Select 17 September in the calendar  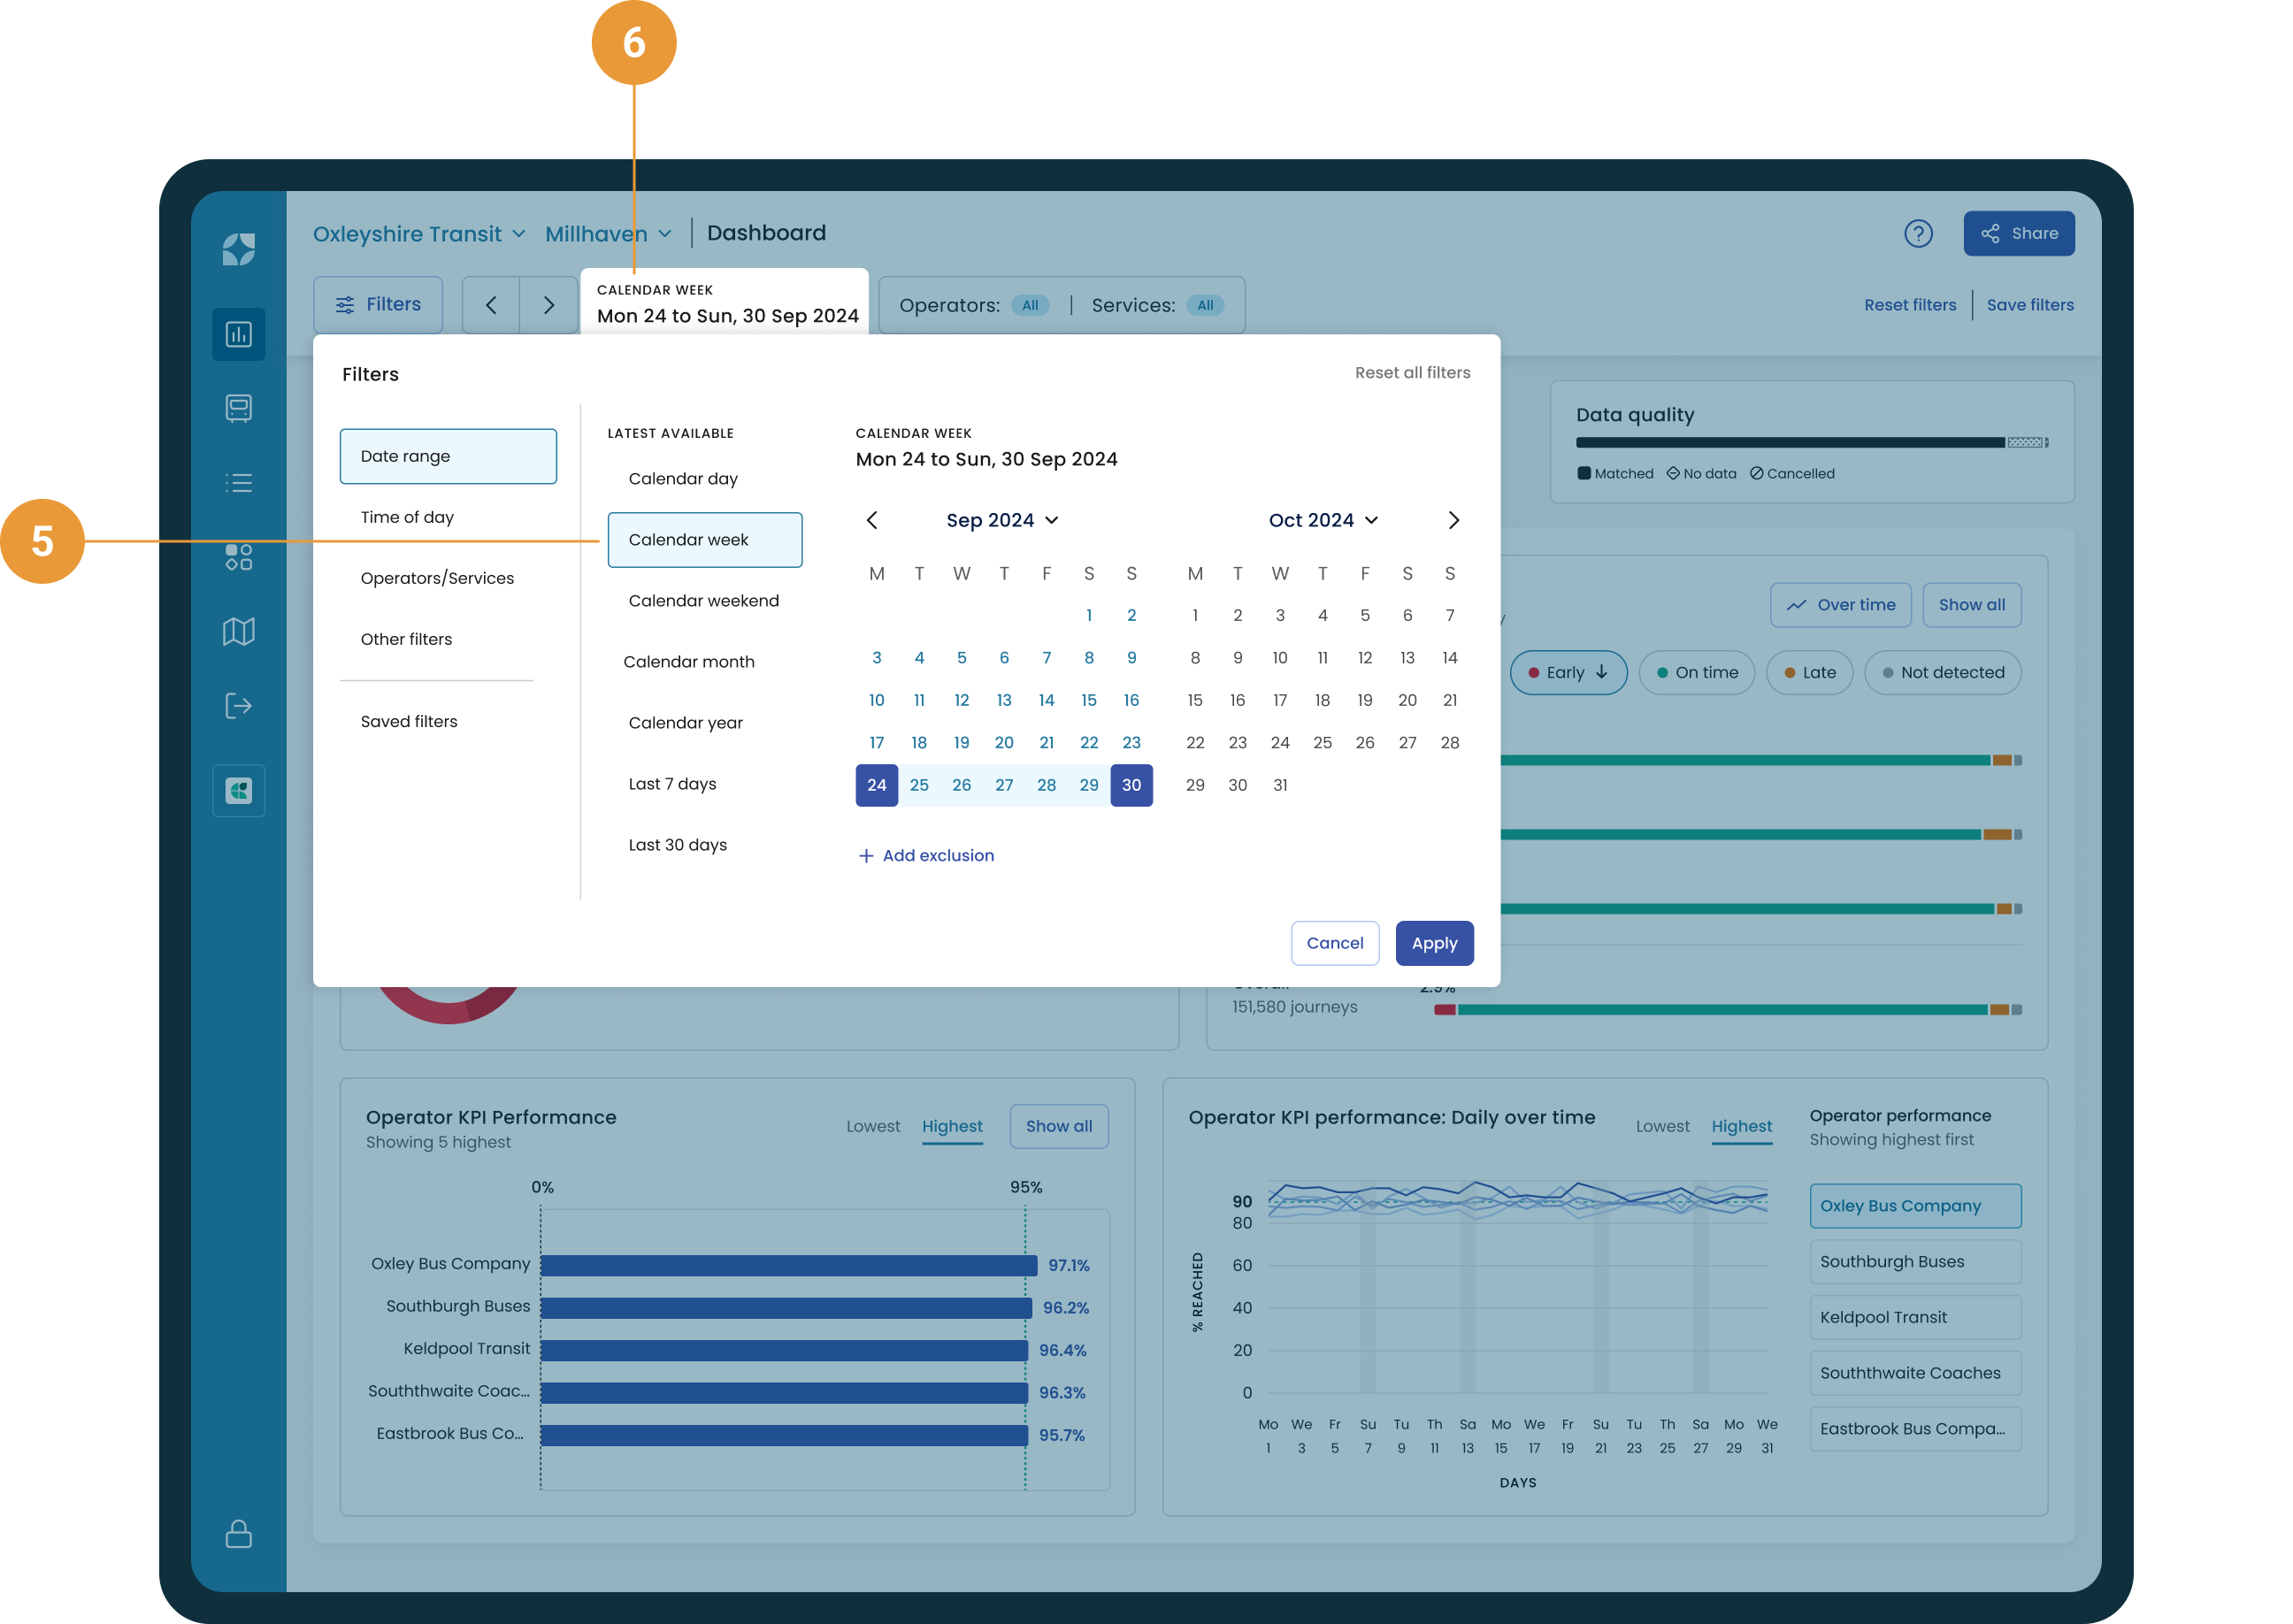[x=876, y=743]
